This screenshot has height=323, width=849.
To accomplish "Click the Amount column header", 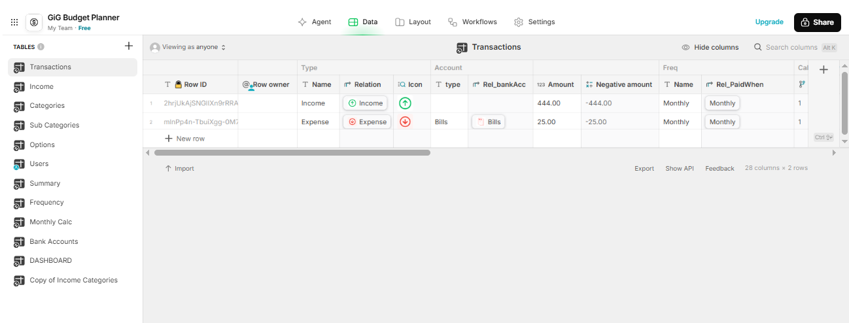I will (557, 84).
